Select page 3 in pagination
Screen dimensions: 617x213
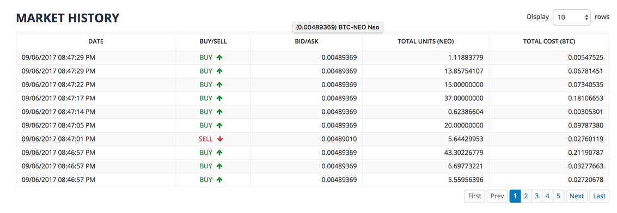click(536, 196)
